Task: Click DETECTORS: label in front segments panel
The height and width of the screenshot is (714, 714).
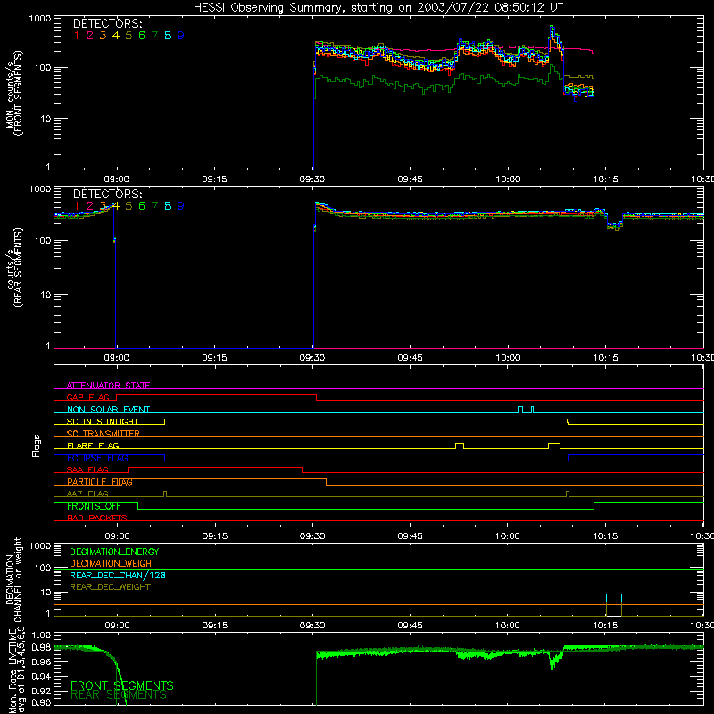Action: coord(108,23)
